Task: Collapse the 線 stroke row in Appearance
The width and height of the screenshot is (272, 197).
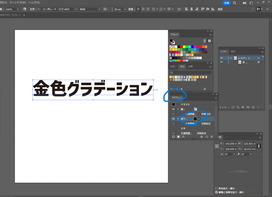Action: coord(178,109)
